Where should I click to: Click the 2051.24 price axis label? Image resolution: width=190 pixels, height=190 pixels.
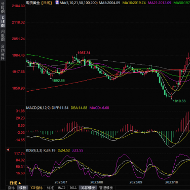pyautogui.click(x=18, y=39)
